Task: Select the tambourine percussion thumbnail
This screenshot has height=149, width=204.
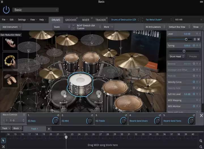Action: pyautogui.click(x=10, y=60)
